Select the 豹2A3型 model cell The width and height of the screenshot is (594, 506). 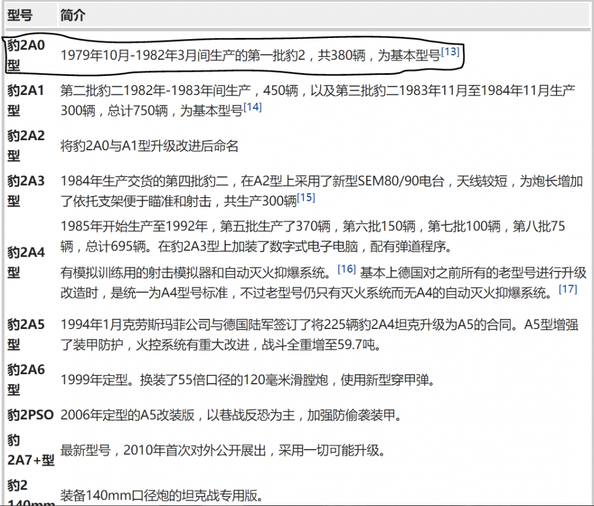(26, 191)
